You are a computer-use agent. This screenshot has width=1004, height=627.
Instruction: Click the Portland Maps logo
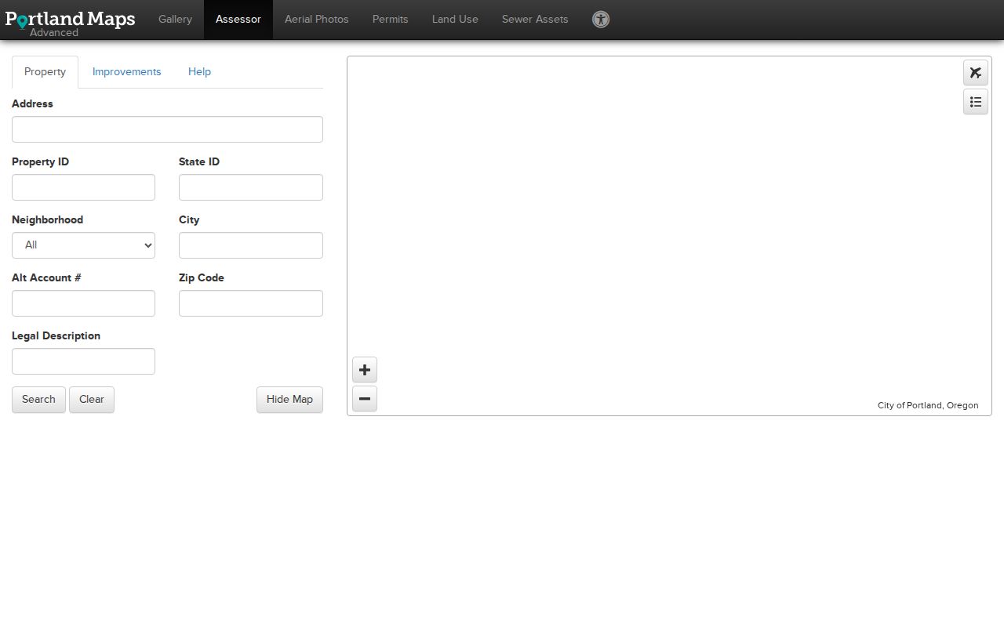[70, 21]
